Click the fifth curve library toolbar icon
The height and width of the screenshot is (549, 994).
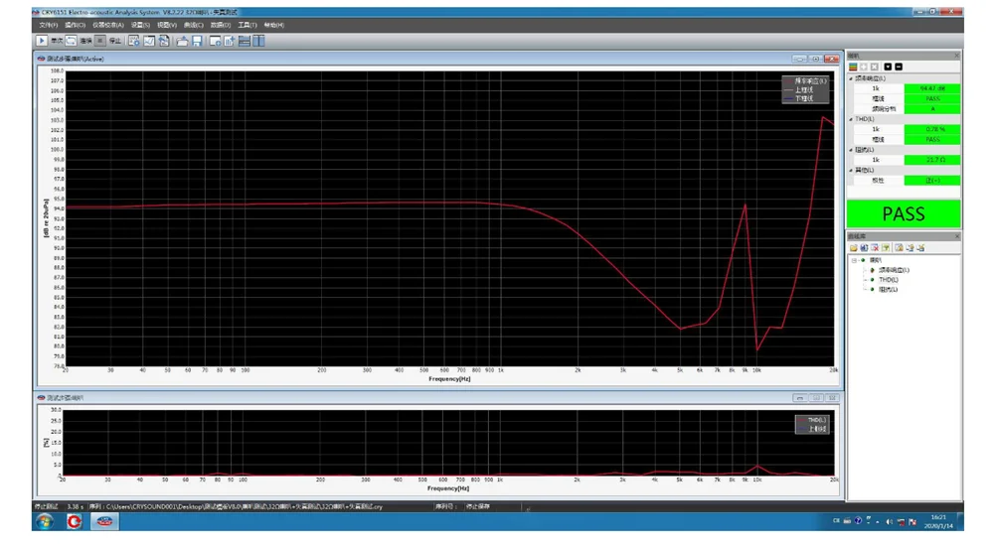[x=899, y=247]
